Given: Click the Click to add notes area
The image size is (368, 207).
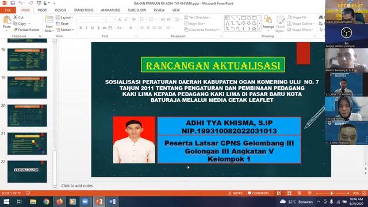Looking at the screenshot, I should [77, 186].
